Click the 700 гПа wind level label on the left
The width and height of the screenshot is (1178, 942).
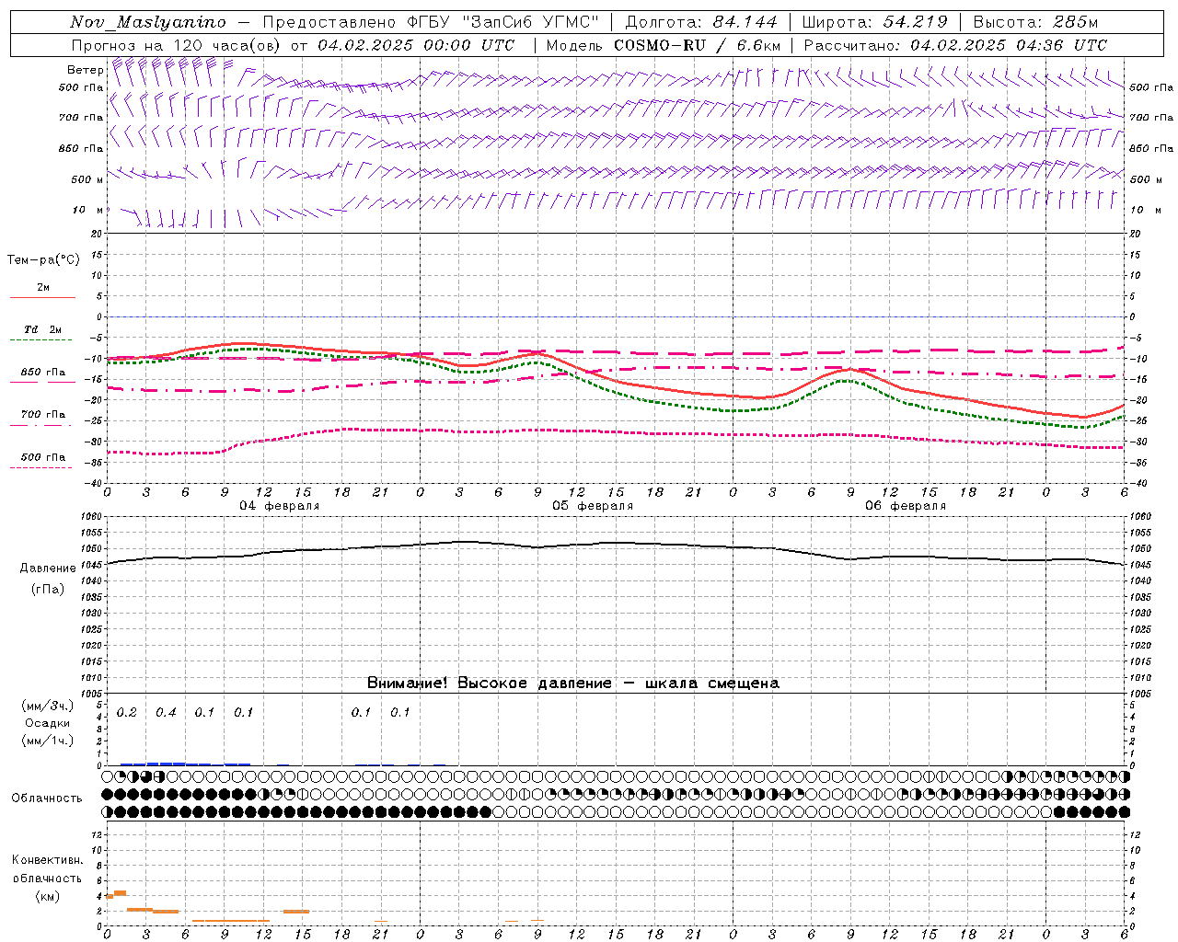[x=81, y=118]
